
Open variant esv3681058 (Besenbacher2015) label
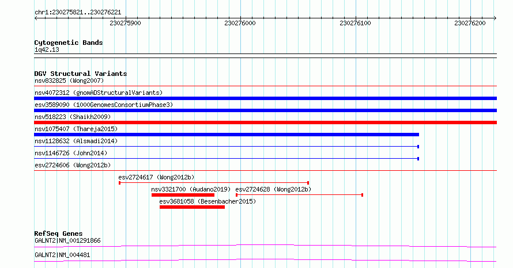coord(208,201)
